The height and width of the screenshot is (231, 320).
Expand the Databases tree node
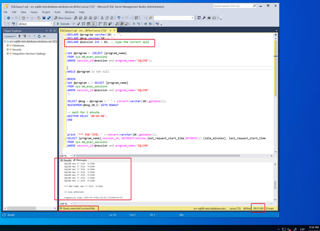point(8,45)
